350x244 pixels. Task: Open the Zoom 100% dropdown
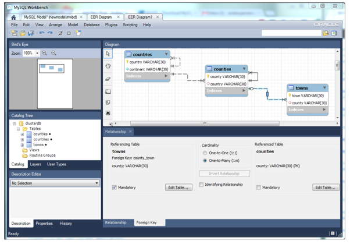pyautogui.click(x=37, y=53)
